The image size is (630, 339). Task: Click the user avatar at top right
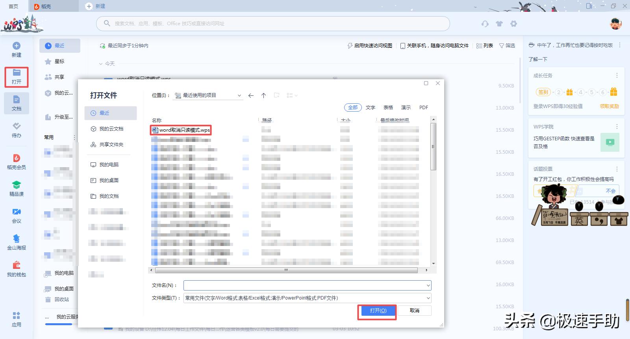pos(616,24)
